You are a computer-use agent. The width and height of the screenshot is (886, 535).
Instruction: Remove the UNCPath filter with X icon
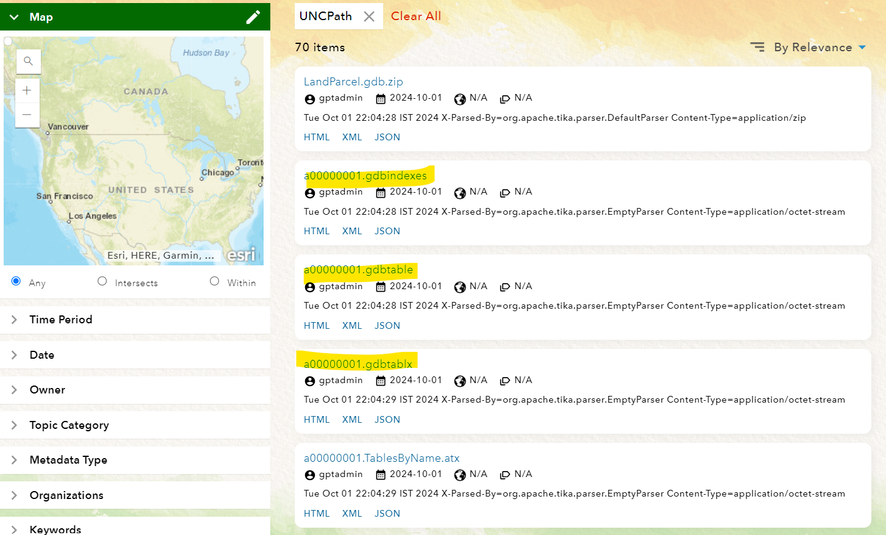tap(369, 16)
